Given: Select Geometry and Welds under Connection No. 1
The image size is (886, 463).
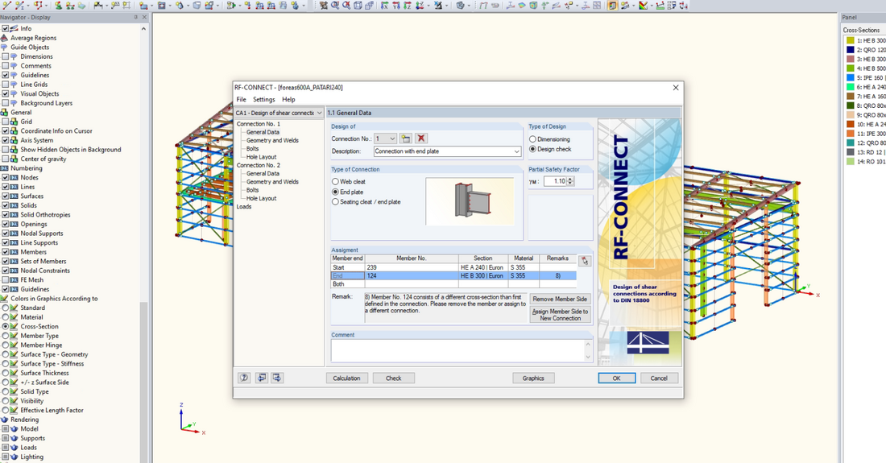Looking at the screenshot, I should 272,140.
